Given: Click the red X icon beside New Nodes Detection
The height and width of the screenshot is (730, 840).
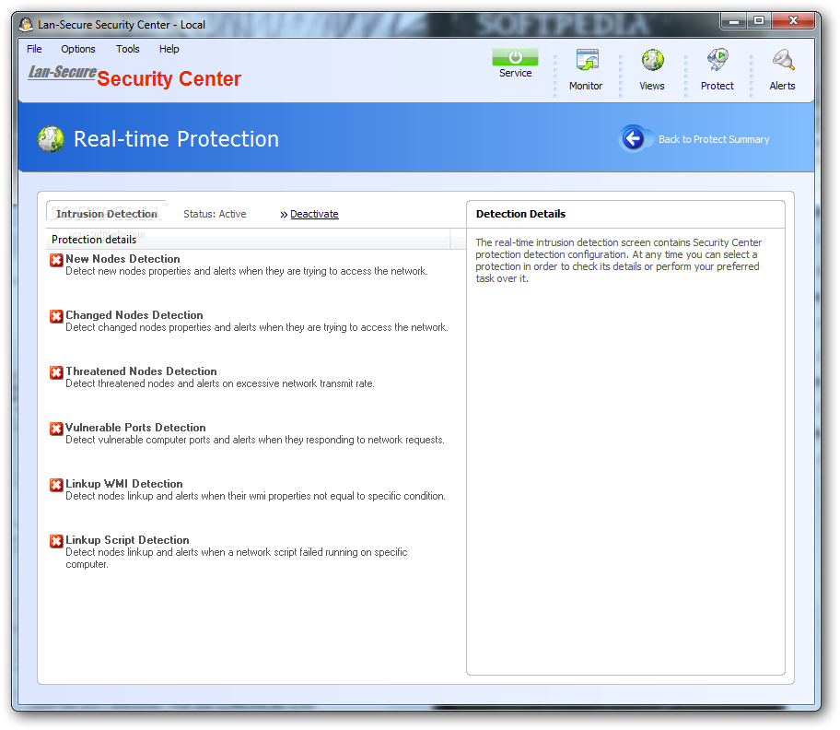Looking at the screenshot, I should 56,260.
